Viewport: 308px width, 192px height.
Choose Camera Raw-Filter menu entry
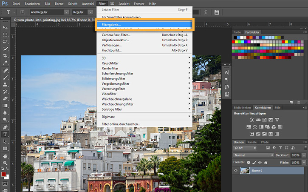click(x=144, y=35)
